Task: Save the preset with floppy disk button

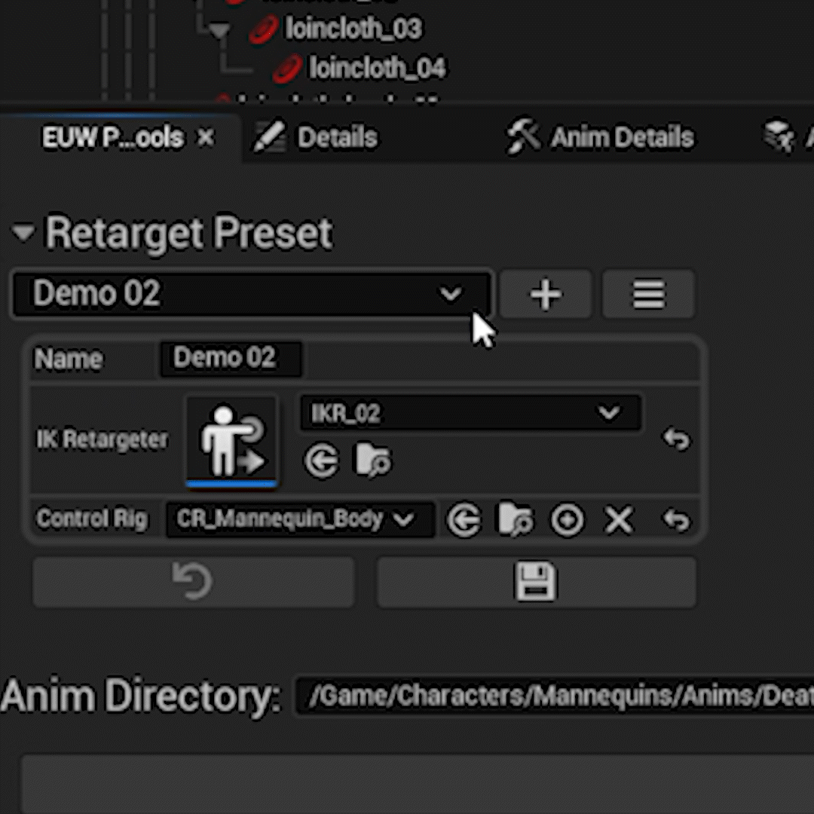Action: (x=536, y=582)
